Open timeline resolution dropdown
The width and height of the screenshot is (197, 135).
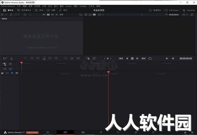tap(101, 15)
